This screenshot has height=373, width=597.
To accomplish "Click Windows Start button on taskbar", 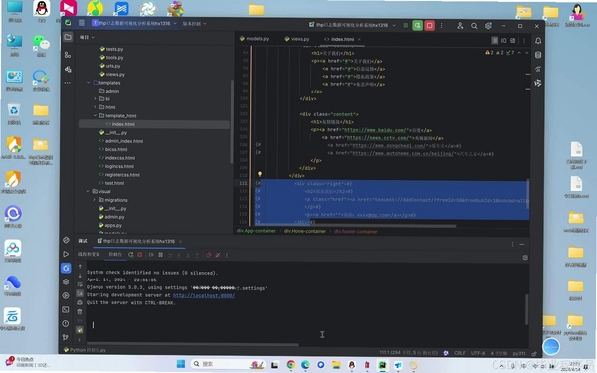I will coord(181,364).
